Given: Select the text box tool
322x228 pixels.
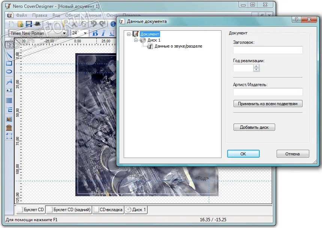Looking at the screenshot, I should coord(9,90).
